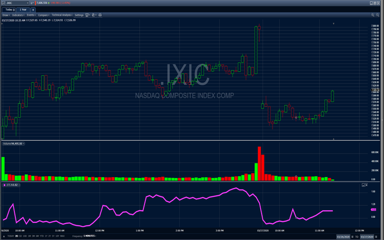Open the save chart icon menu
Screen dimensions: 384x240
coord(88,15)
